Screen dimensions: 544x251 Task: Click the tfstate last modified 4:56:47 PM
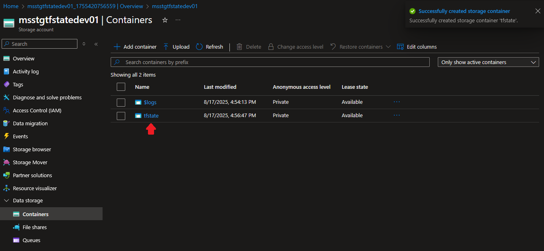coord(230,116)
